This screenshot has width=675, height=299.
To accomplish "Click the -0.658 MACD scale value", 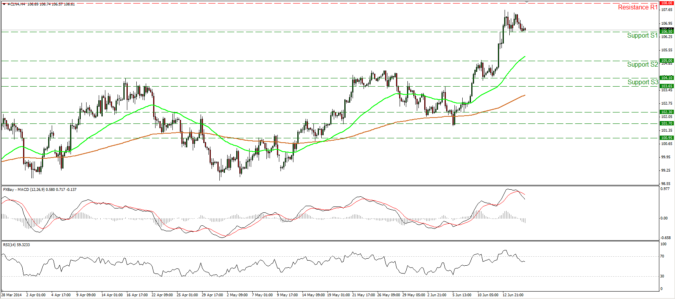I will [665, 238].
